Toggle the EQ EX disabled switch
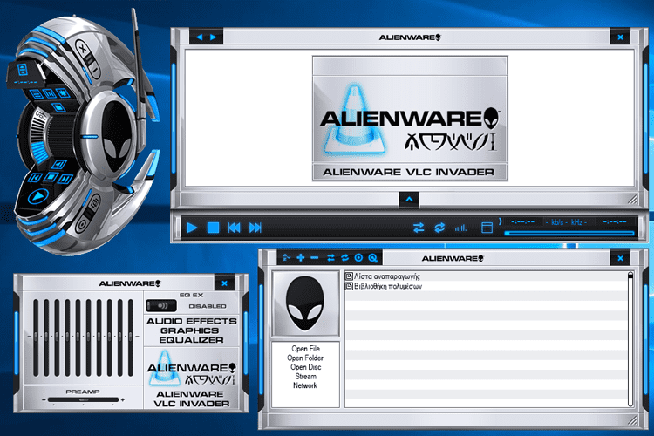The height and width of the screenshot is (436, 654). (x=159, y=306)
